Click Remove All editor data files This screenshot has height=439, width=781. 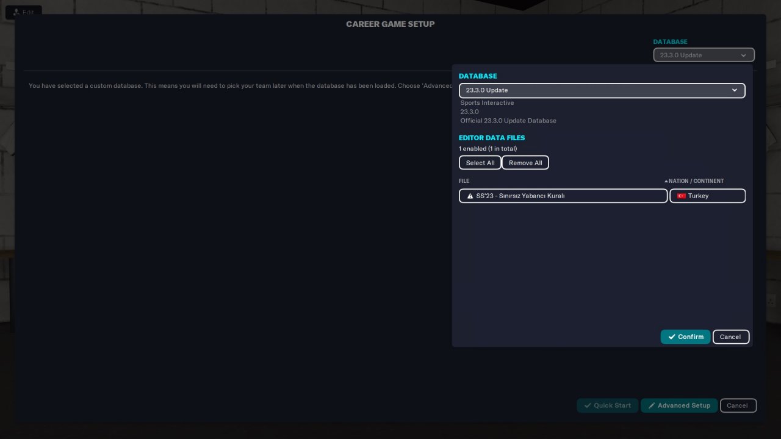click(525, 163)
